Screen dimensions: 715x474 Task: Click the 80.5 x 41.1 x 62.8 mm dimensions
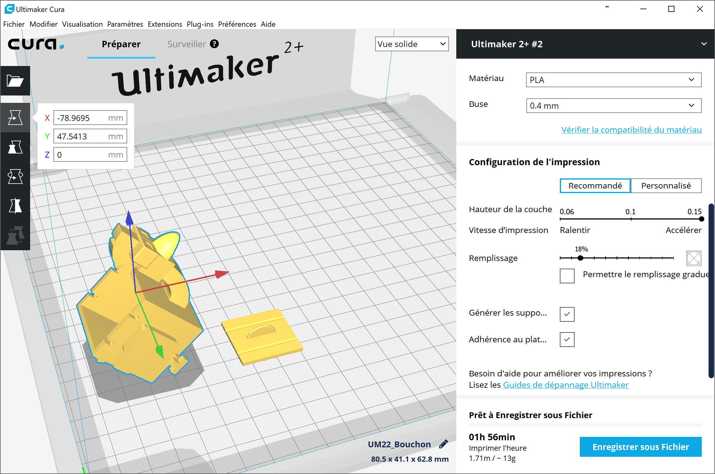(x=410, y=459)
